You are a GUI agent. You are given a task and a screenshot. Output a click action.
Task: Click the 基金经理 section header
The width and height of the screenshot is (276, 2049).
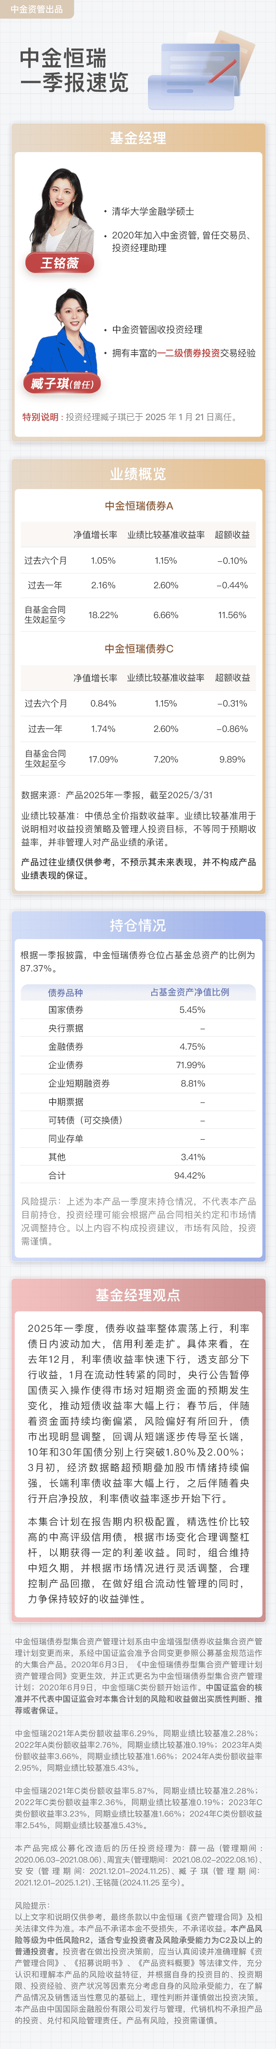tap(138, 138)
